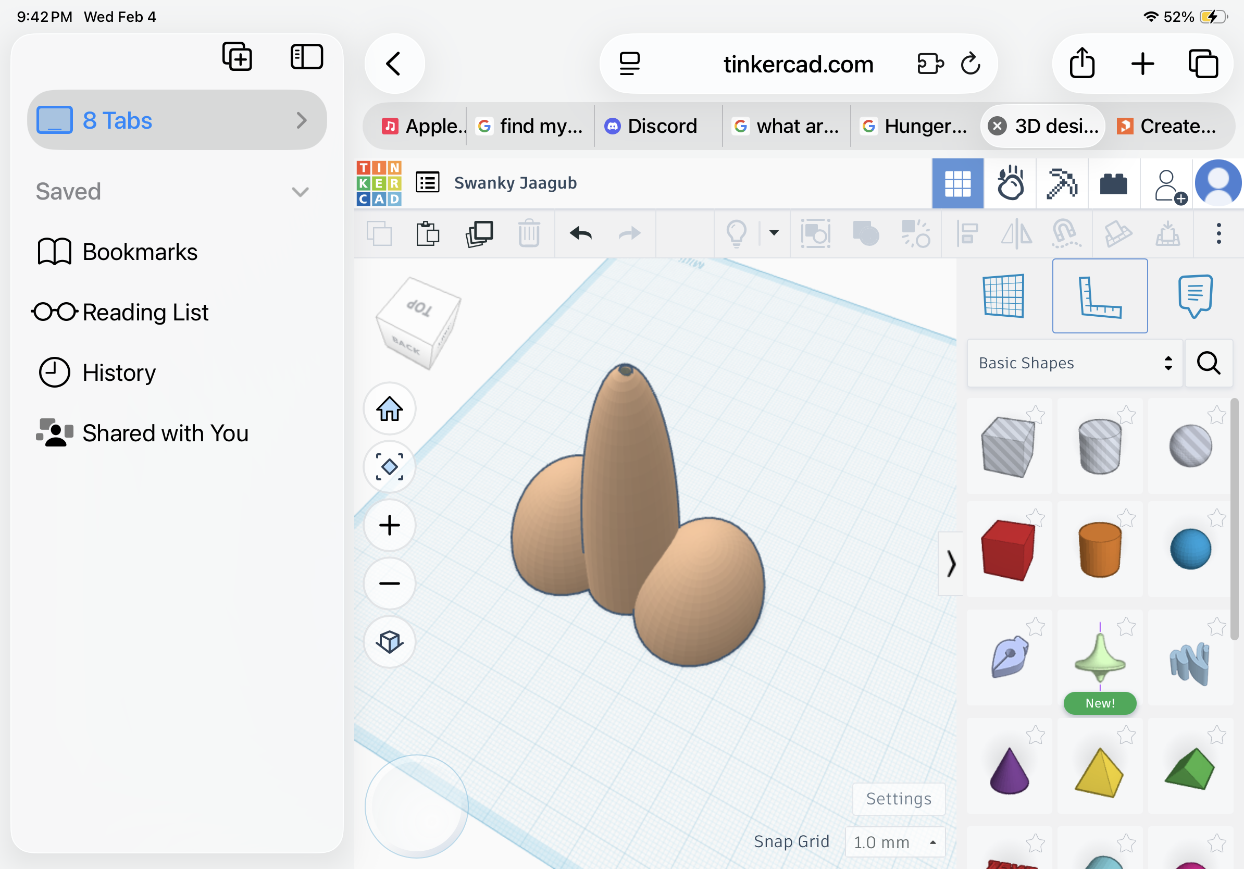Toggle orthographic perspective cube button
This screenshot has width=1244, height=869.
(390, 642)
